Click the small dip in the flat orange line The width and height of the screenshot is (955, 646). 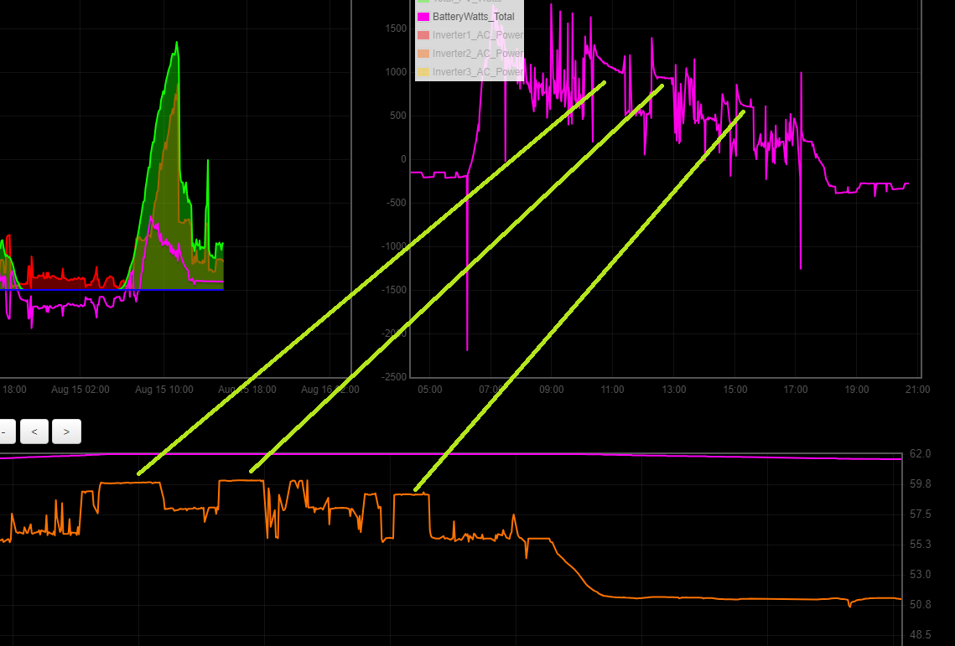849,604
